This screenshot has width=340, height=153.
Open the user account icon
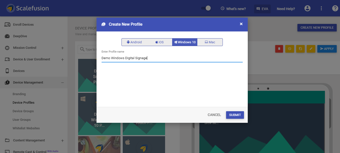307,9
